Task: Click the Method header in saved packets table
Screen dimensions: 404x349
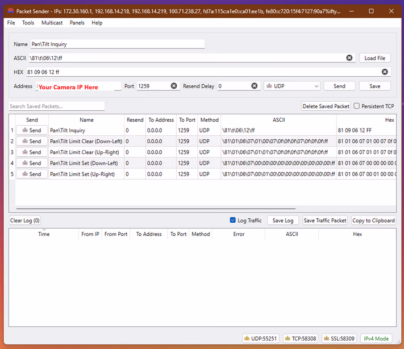Action: (209, 119)
